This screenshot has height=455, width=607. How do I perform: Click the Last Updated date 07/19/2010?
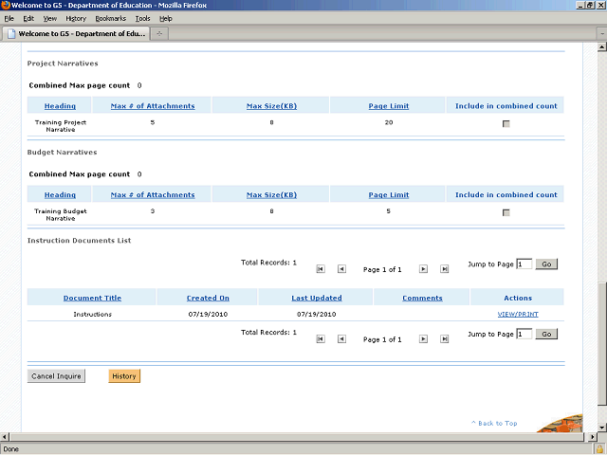point(317,314)
